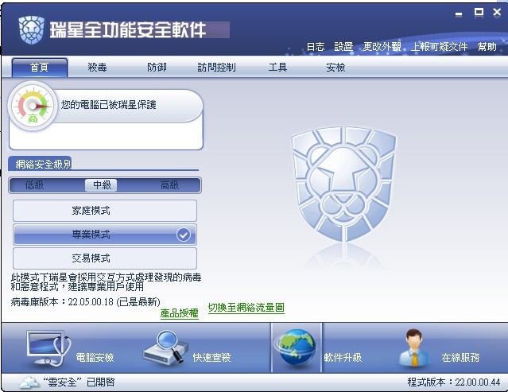
Task: Open the 防御 defense tab
Action: click(x=157, y=68)
